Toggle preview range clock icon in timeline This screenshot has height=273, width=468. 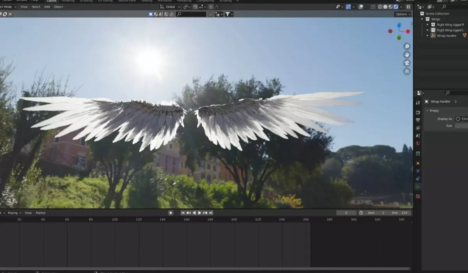pos(361,213)
